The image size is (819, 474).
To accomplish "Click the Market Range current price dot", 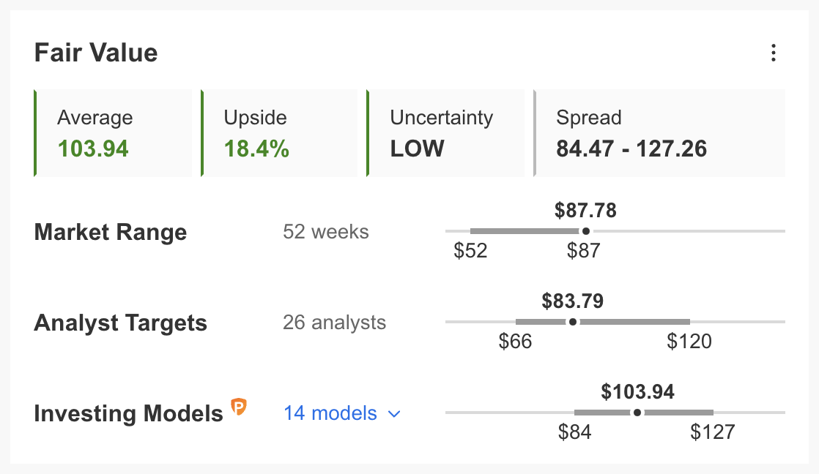I will click(586, 231).
